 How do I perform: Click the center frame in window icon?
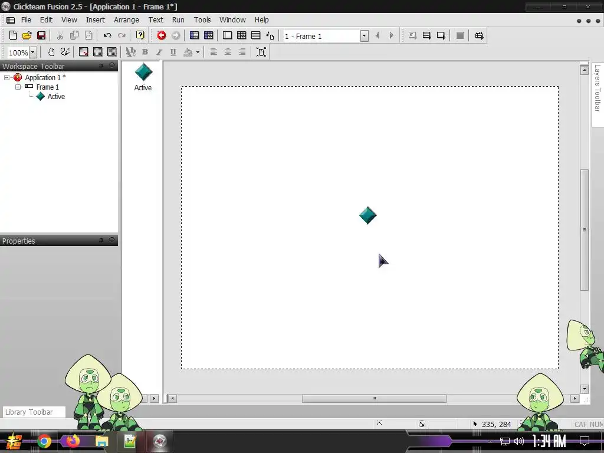coord(261,52)
